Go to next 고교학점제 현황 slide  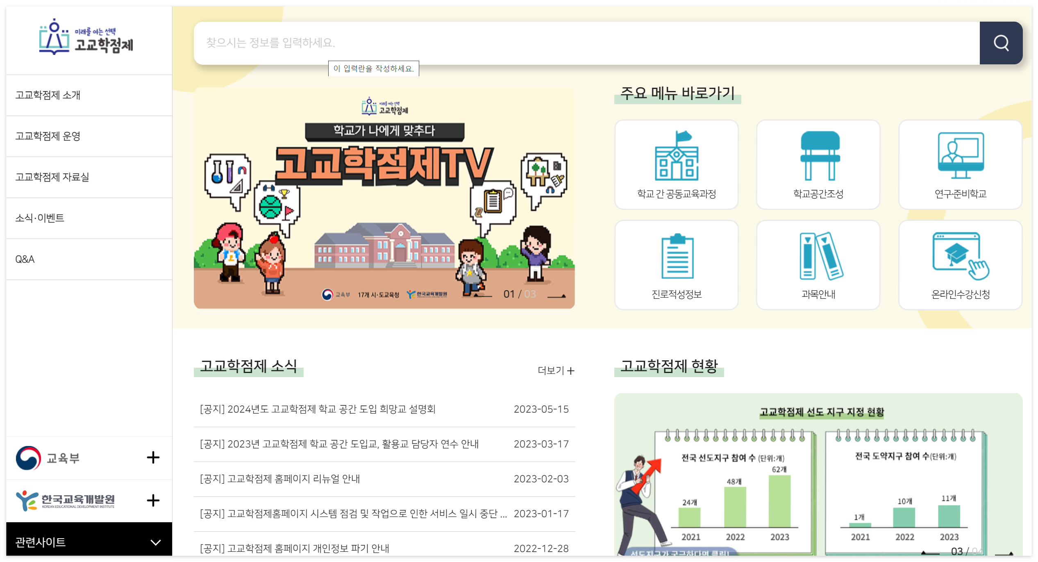coord(1004,553)
